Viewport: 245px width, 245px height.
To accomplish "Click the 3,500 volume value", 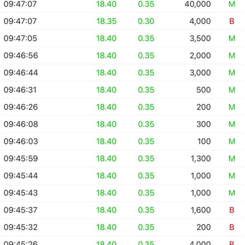I will (200, 38).
